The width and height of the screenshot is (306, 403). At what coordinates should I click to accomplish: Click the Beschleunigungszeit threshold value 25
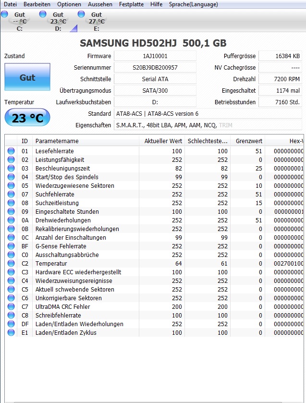click(259, 168)
